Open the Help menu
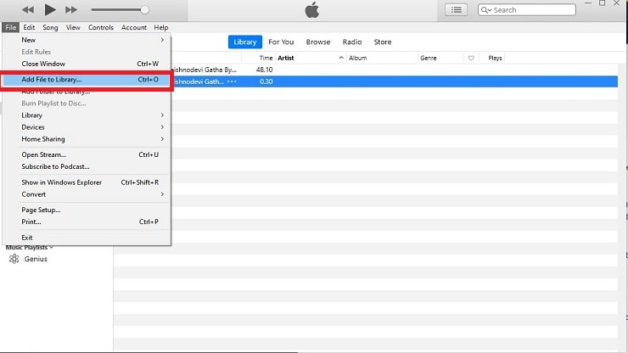 pos(161,27)
